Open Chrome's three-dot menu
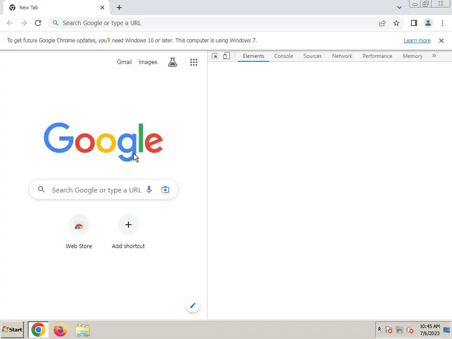 pyautogui.click(x=442, y=23)
